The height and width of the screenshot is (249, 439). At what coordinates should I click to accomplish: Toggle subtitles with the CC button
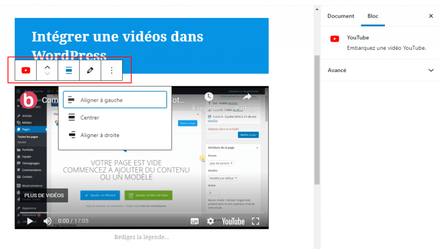(195, 221)
